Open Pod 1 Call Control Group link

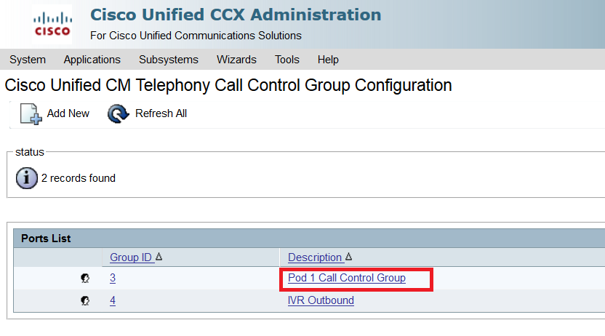tap(347, 279)
